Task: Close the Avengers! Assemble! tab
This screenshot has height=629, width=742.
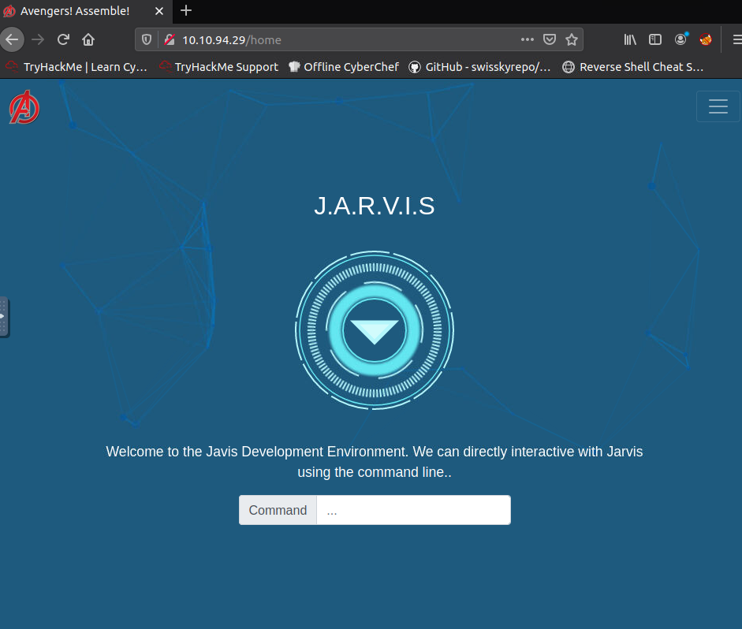Action: tap(159, 11)
